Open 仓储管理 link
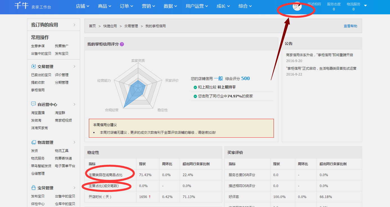The height and width of the screenshot is (207, 390). [x=38, y=173]
